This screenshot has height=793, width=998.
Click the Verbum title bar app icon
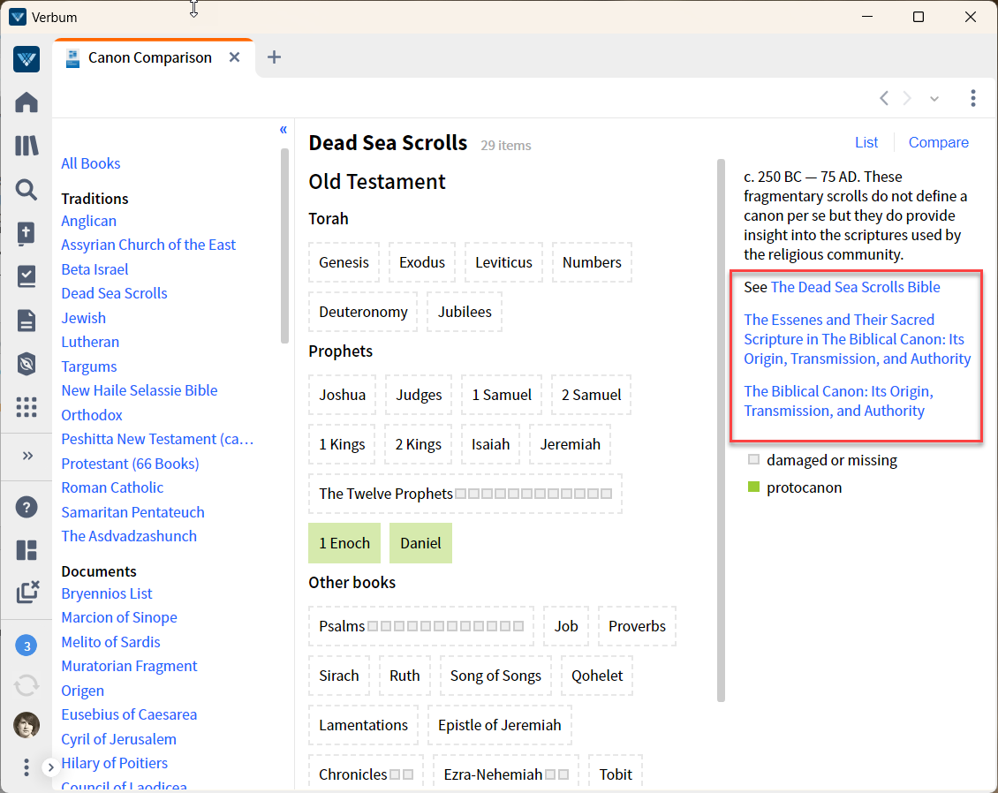click(18, 17)
